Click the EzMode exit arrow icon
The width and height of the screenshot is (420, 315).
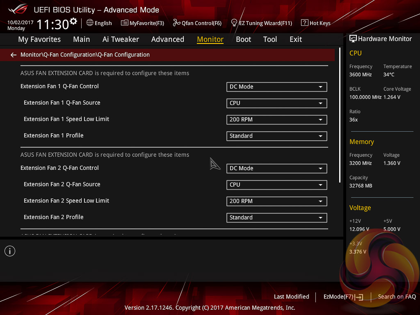click(359, 297)
